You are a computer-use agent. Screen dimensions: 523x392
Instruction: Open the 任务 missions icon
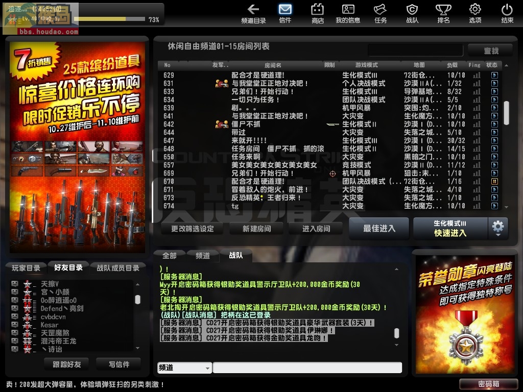click(x=380, y=14)
